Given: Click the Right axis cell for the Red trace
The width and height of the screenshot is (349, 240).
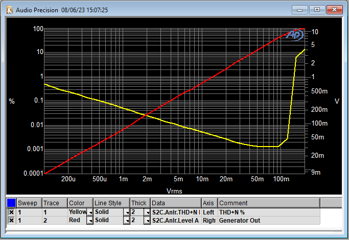Looking at the screenshot, I should click(x=210, y=221).
